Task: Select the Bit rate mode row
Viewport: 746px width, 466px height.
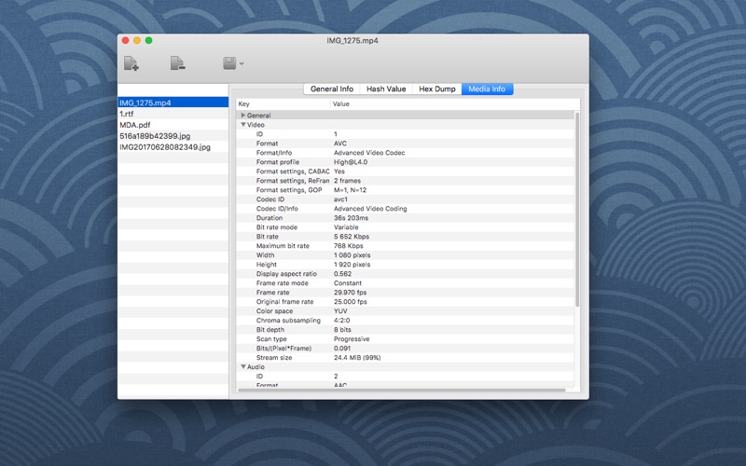Action: coord(406,227)
